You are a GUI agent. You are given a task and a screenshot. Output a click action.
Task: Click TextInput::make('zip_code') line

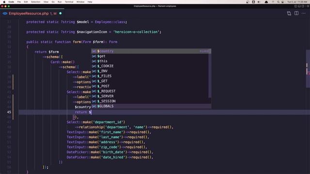[x=107, y=147]
